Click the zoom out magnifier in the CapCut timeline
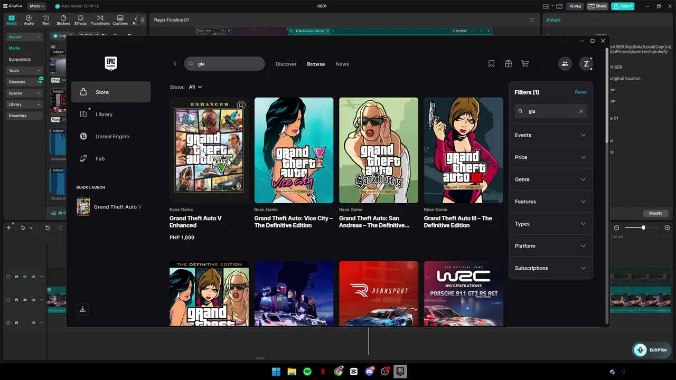This screenshot has height=380, width=676. point(616,227)
